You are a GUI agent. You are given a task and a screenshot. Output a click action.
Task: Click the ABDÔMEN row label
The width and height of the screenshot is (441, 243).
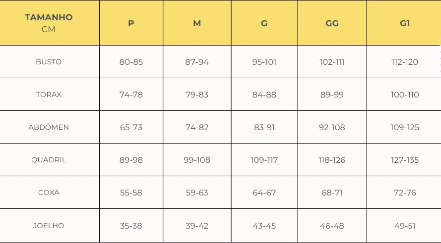tap(49, 127)
